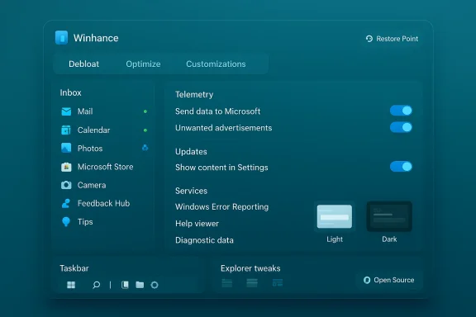Toggle Unwanted advertisements switch
The width and height of the screenshot is (476, 317).
[x=401, y=127]
